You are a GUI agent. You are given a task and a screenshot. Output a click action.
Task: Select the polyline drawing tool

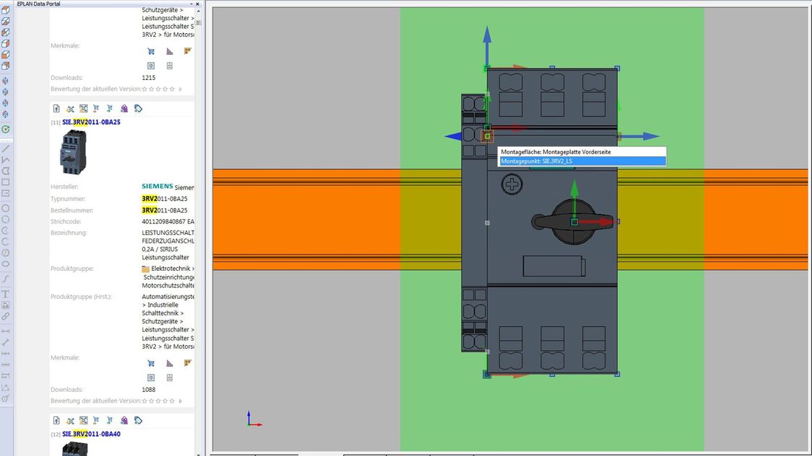(x=6, y=160)
